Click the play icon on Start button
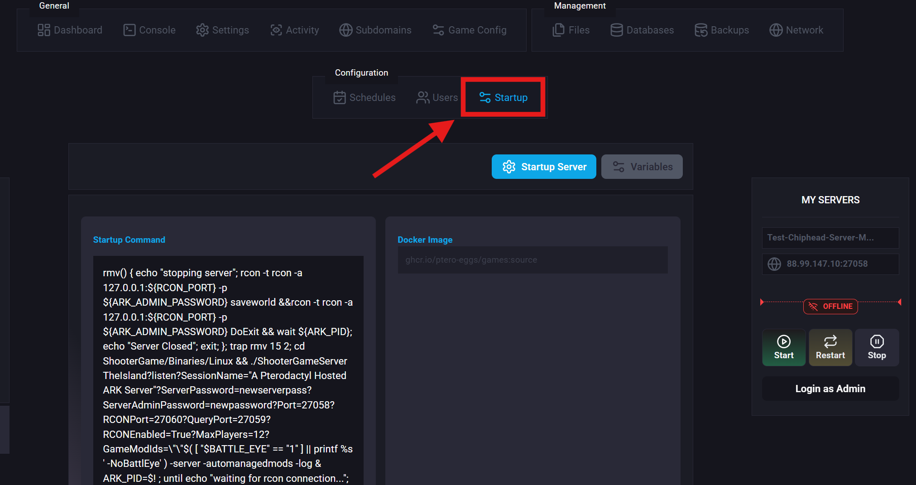Viewport: 916px width, 485px height. pos(784,341)
